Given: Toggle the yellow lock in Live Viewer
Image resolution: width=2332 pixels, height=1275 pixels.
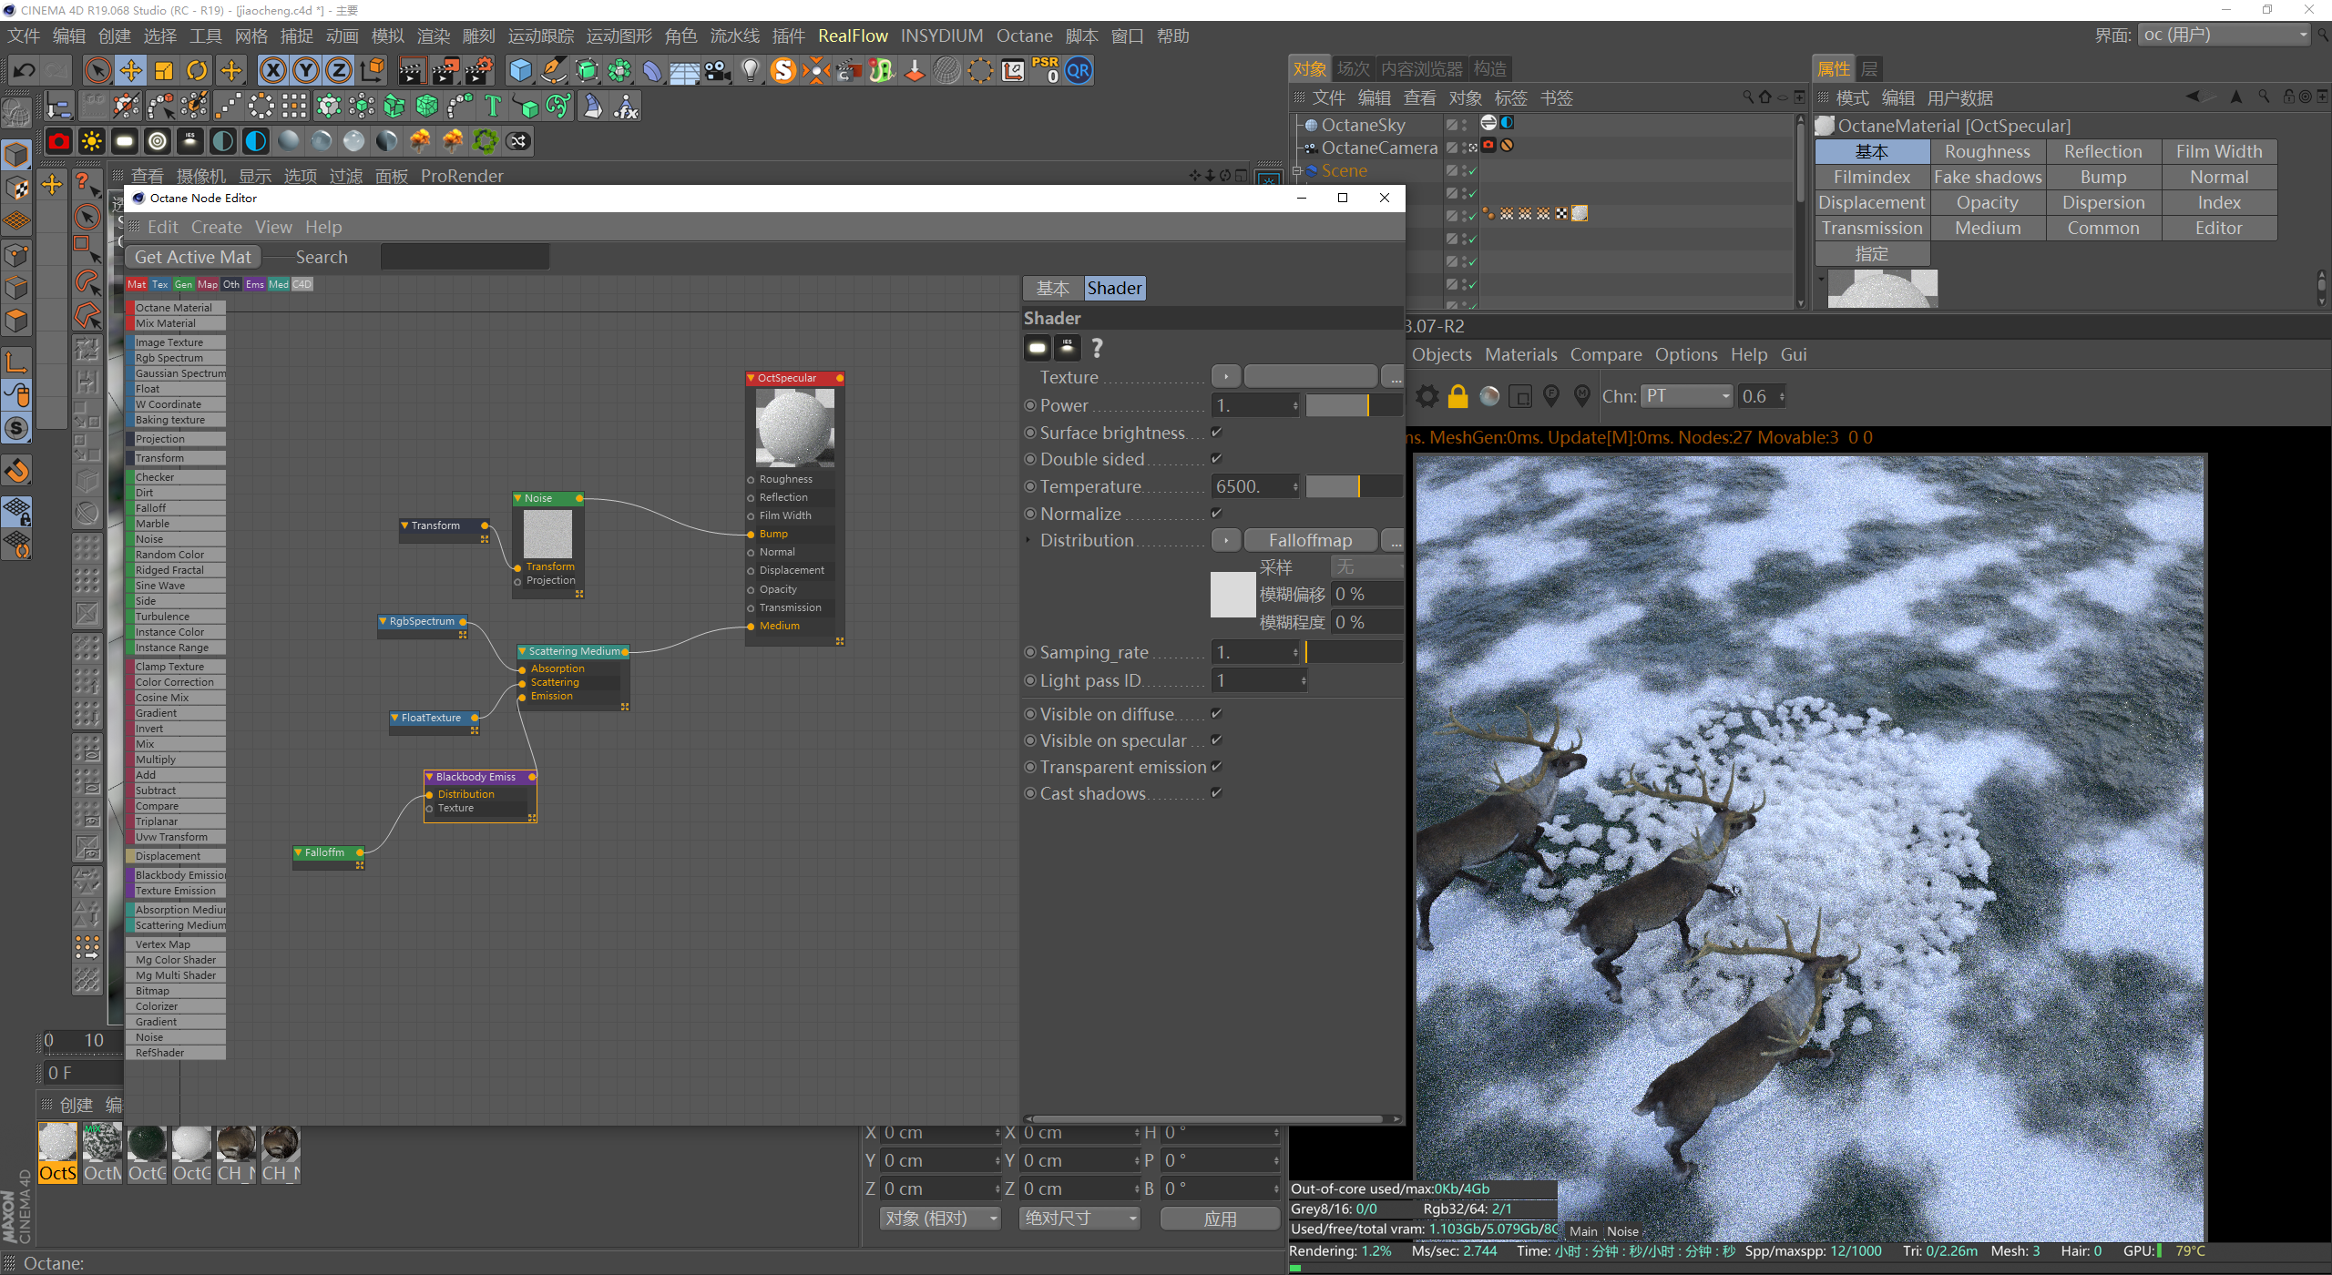Looking at the screenshot, I should 1458,396.
